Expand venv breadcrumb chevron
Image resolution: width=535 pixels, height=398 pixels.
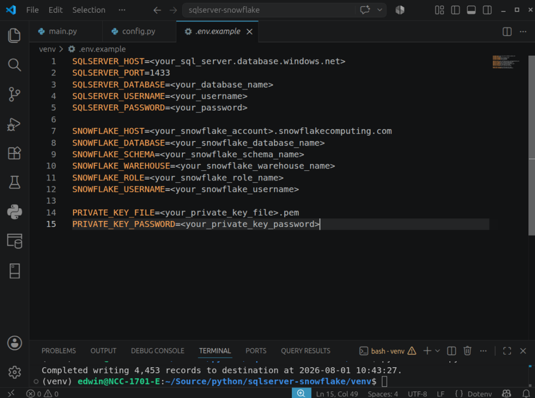61,49
